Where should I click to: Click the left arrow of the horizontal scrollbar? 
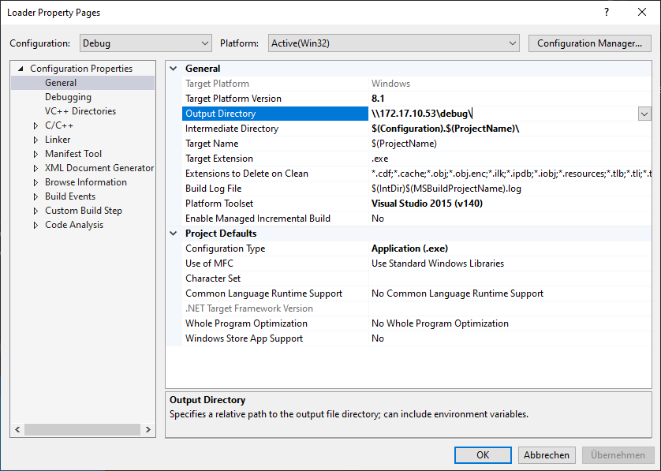(x=17, y=429)
